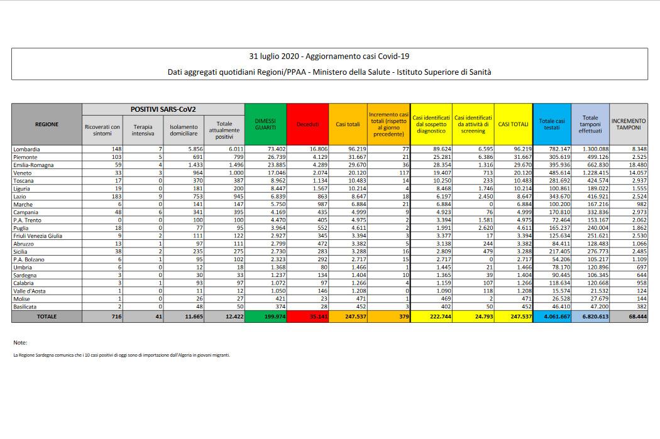
Task: Select the Sicilia row label
Action: click(20, 252)
